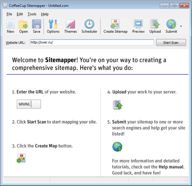The height and width of the screenshot is (186, 192).
Task: Open a file with the Open icon
Action: click(23, 26)
